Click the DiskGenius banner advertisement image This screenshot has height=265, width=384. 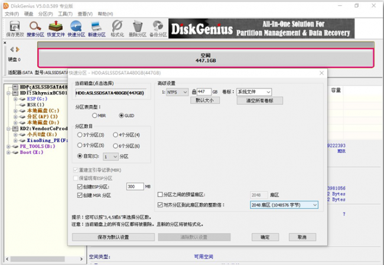pyautogui.click(x=262, y=29)
